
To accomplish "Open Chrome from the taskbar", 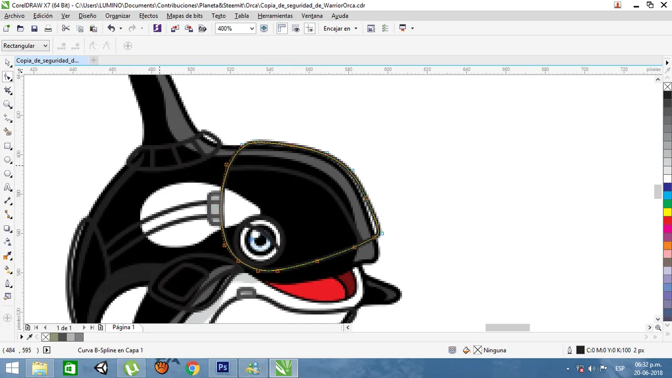I will click(192, 368).
